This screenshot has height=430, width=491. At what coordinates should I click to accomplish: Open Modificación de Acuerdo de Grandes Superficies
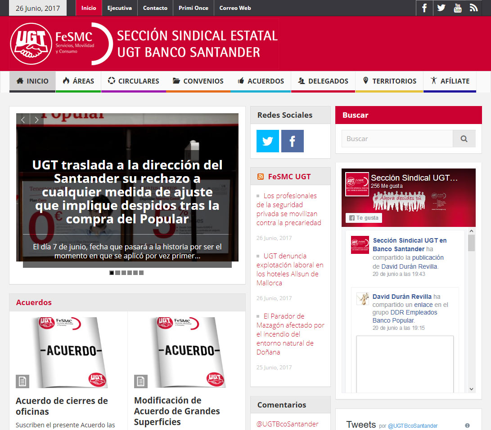pos(177,411)
